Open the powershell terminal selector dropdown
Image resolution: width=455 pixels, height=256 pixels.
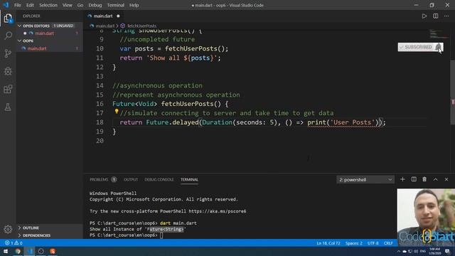click(365, 180)
